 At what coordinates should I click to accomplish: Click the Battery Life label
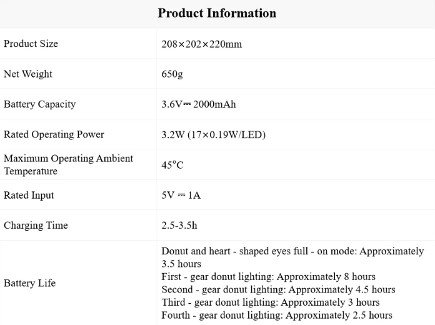point(29,283)
